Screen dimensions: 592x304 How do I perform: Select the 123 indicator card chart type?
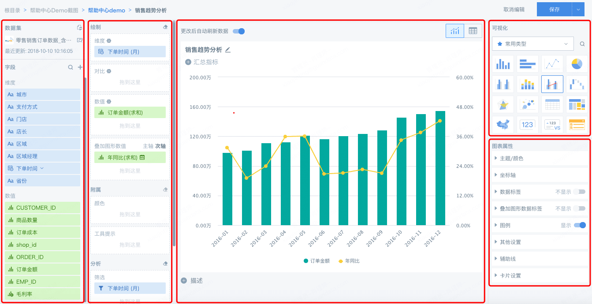point(527,125)
